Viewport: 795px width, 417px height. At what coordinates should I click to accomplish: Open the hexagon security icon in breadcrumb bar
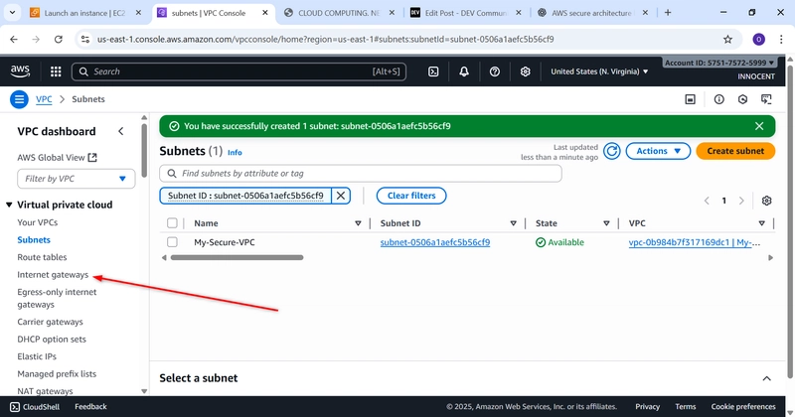click(x=742, y=99)
